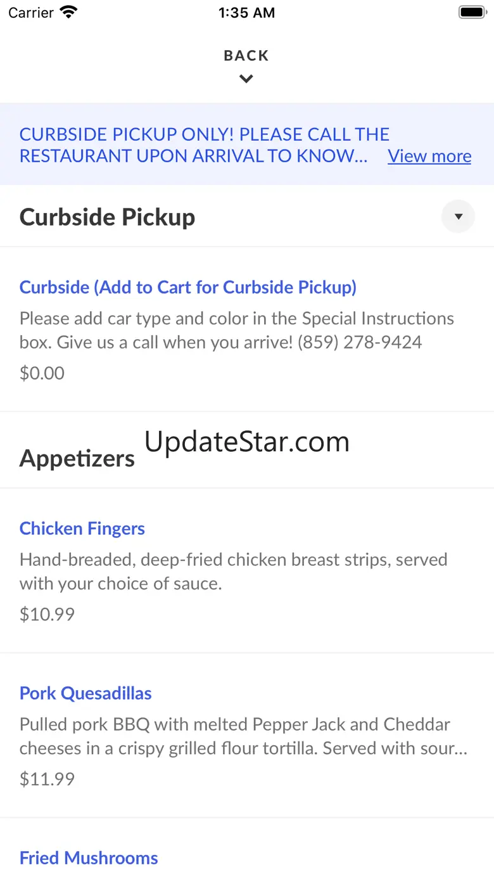Tap the $10.99 Chicken Fingers price
The image size is (494, 879).
[47, 613]
